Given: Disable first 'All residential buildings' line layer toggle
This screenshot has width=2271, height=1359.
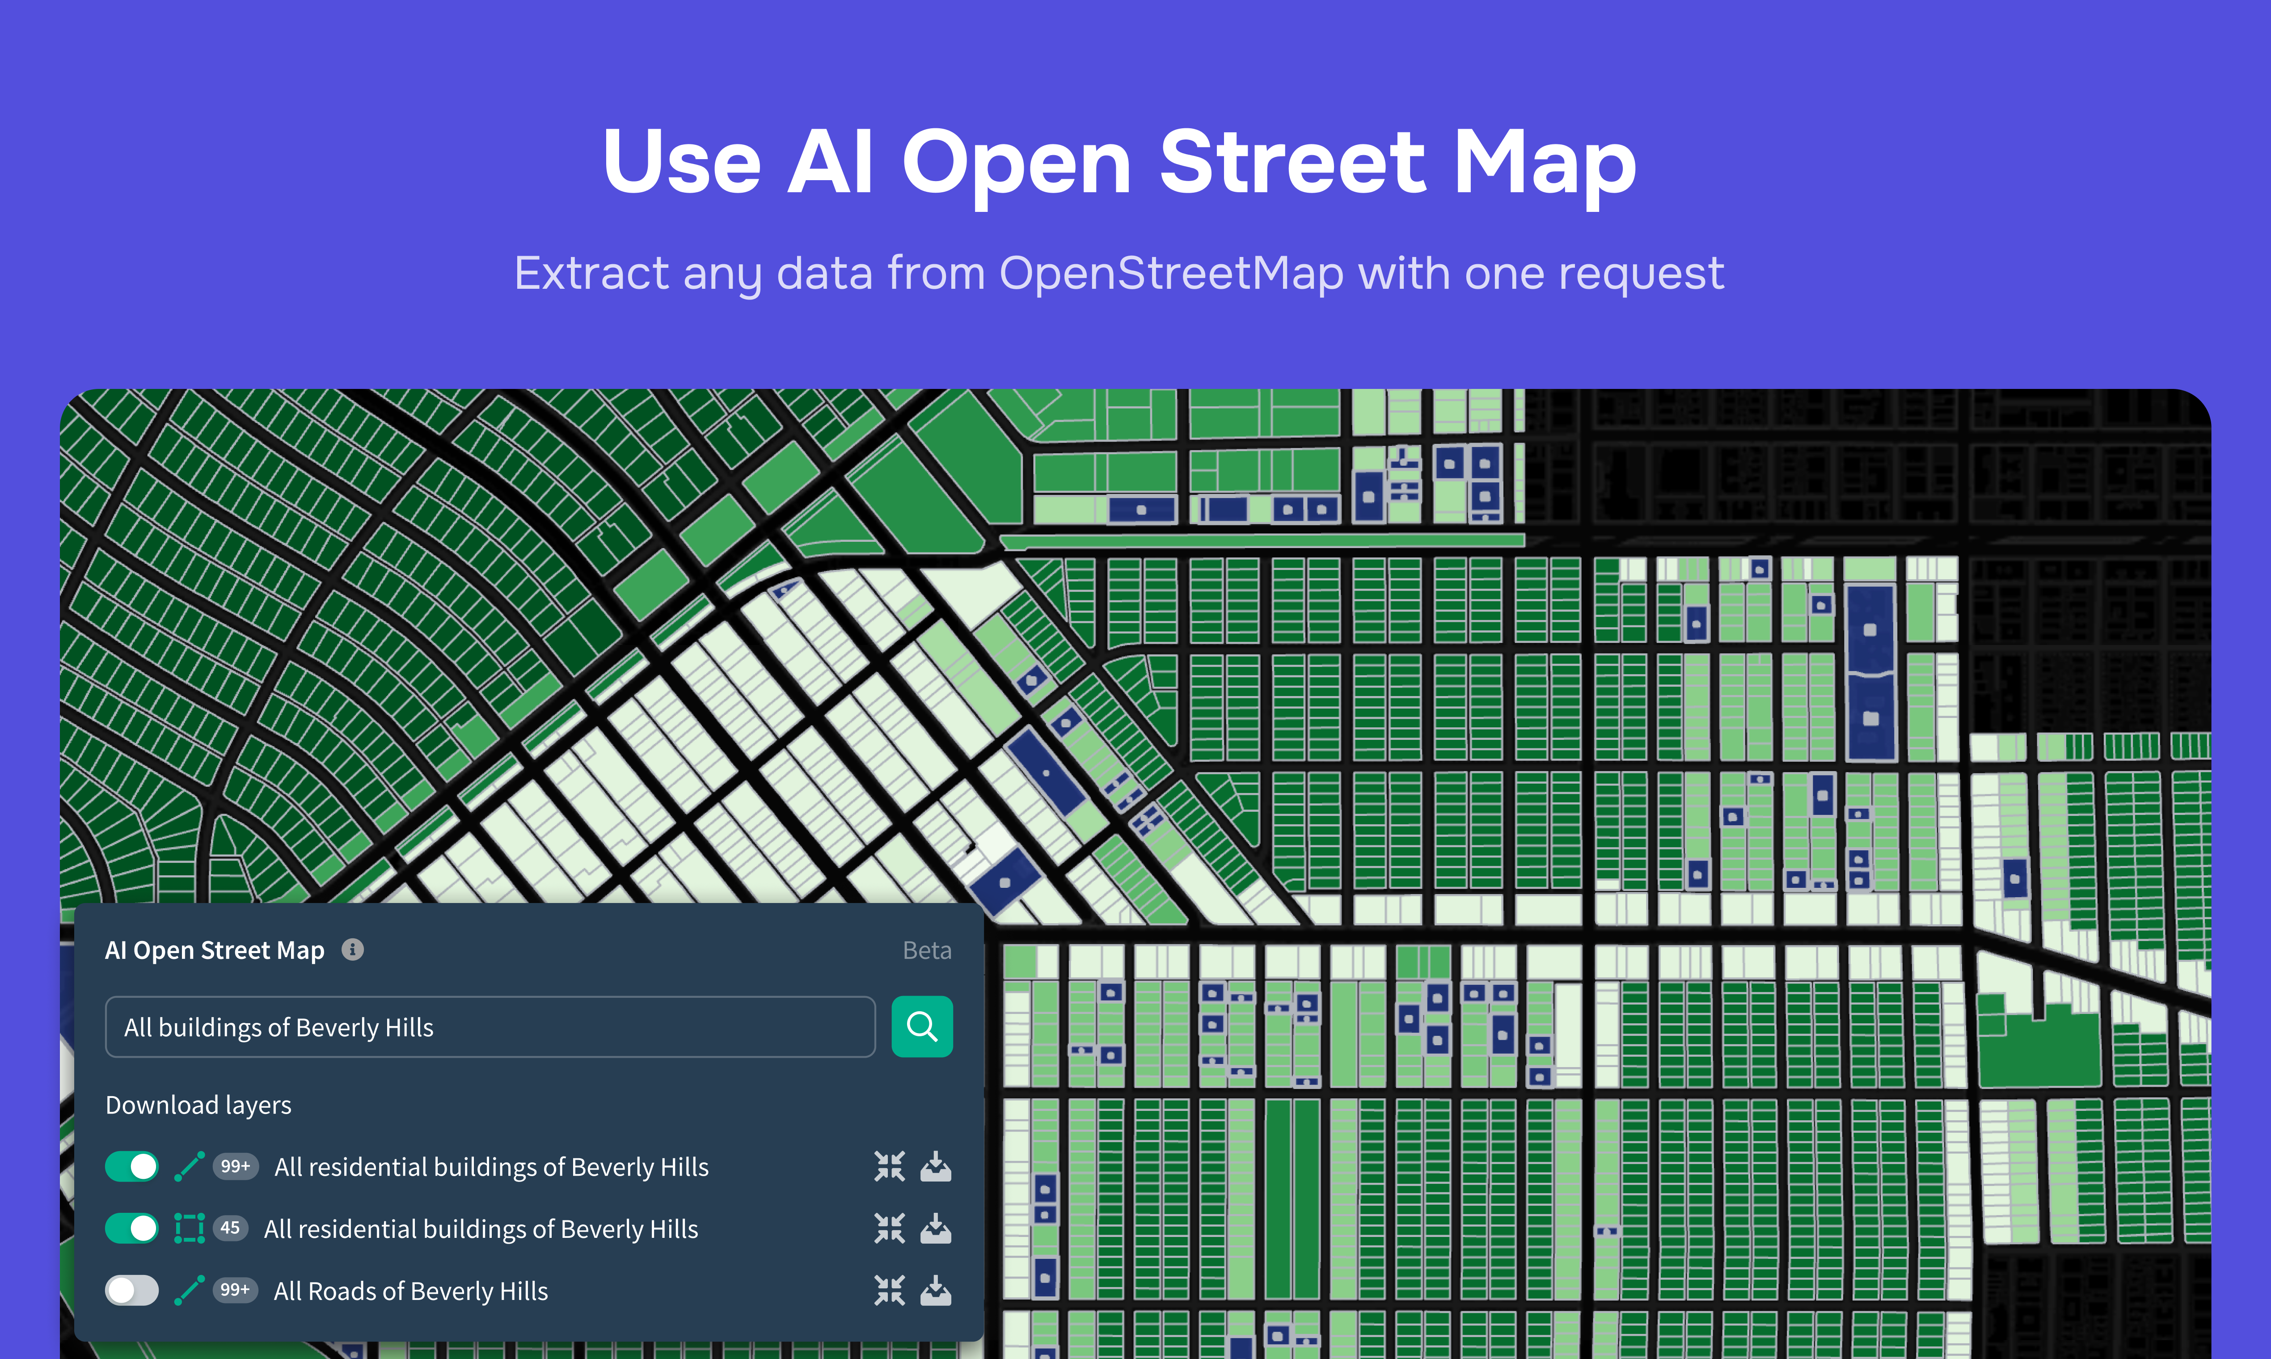Looking at the screenshot, I should (132, 1167).
